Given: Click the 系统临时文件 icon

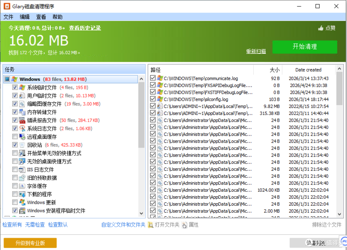Looking at the screenshot, I should coord(22,87).
